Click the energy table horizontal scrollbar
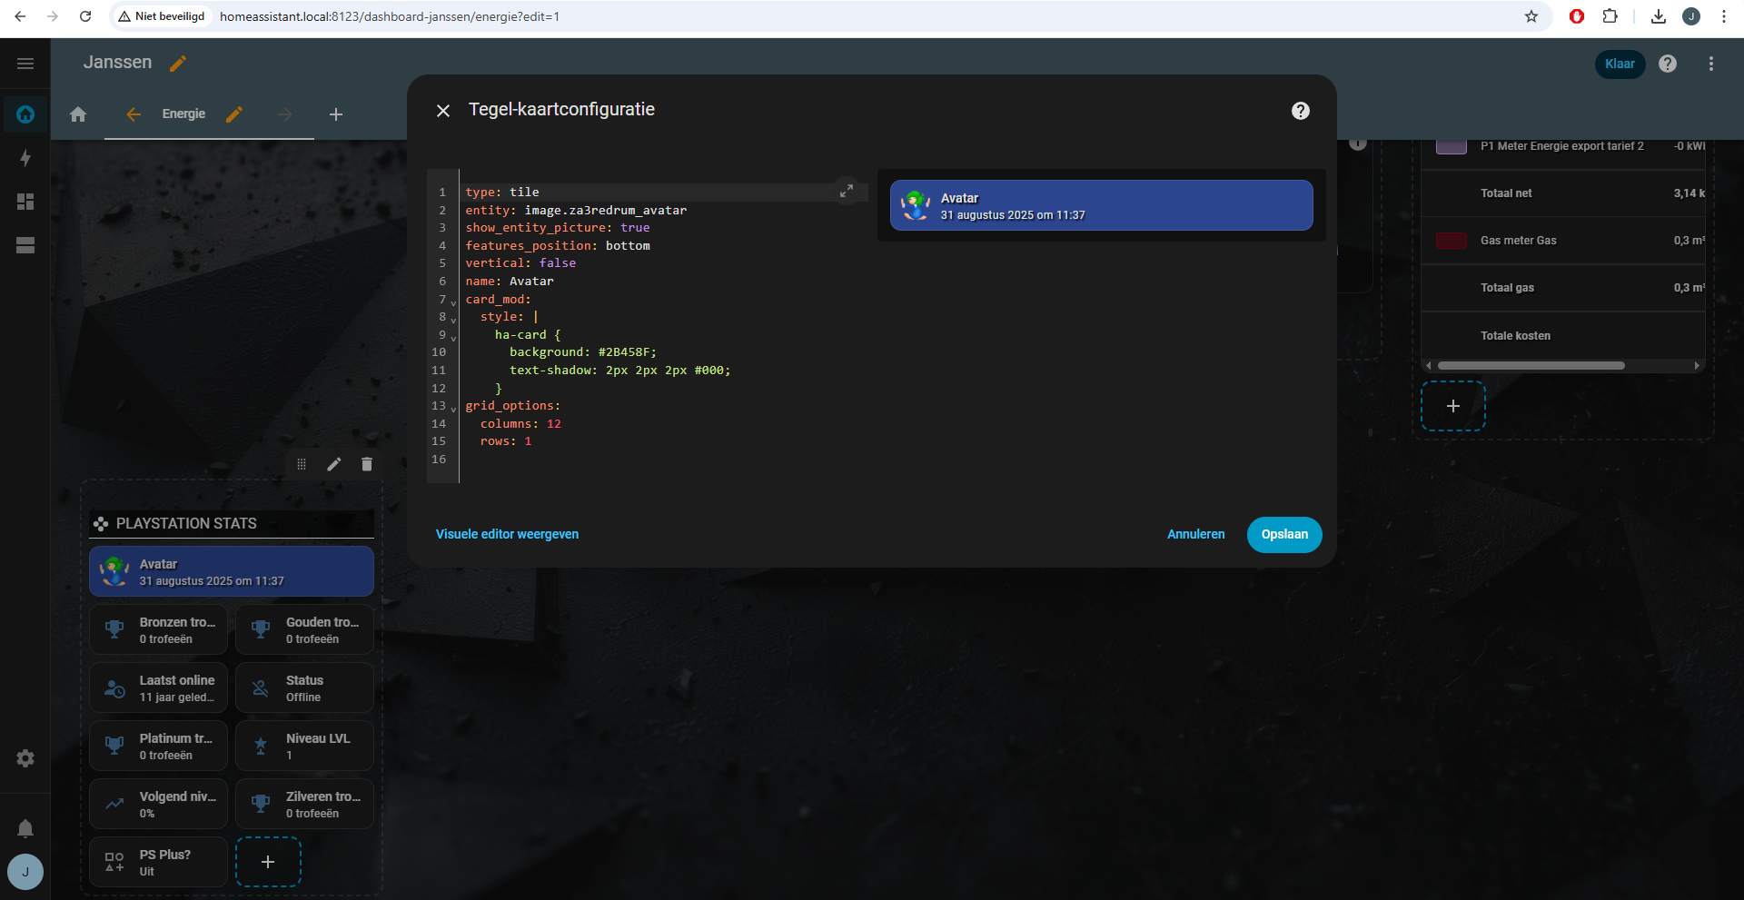 click(1531, 366)
